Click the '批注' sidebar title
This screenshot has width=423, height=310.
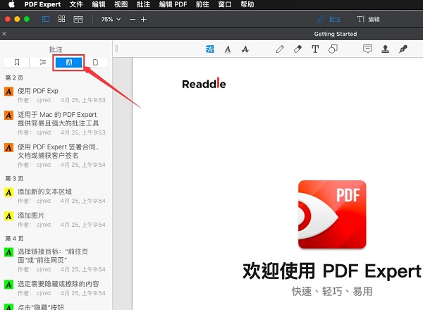(x=56, y=49)
